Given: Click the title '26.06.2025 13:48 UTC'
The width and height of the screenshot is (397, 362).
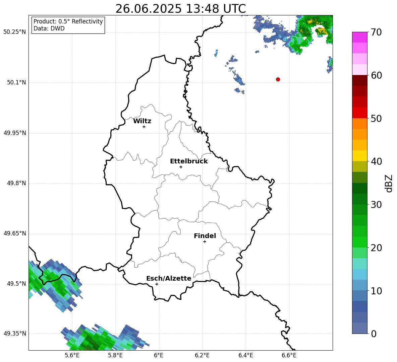Looking at the screenshot, I should (x=180, y=9).
